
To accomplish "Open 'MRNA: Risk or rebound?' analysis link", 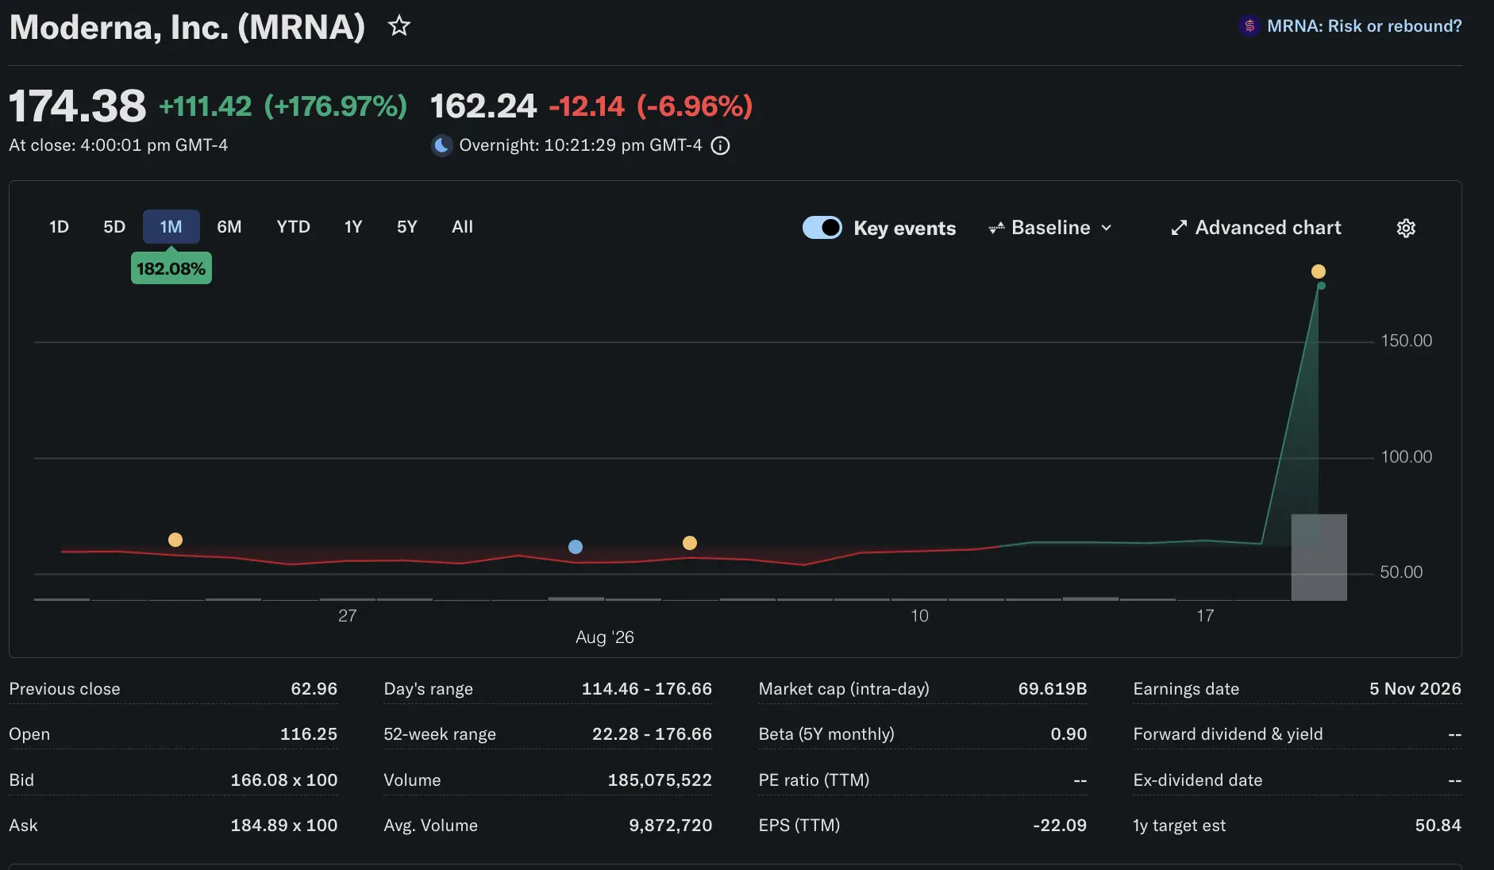I will tap(1364, 26).
